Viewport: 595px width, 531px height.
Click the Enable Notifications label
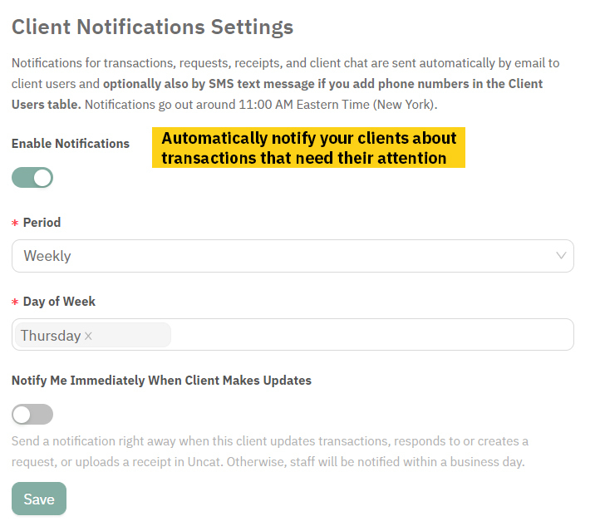coord(71,143)
